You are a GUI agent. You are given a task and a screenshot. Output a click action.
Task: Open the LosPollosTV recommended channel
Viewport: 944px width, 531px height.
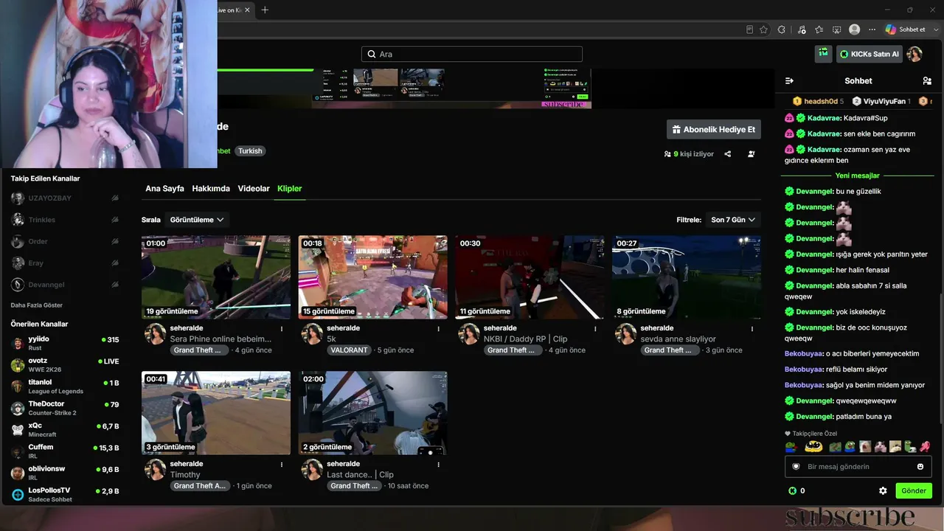tap(65, 494)
